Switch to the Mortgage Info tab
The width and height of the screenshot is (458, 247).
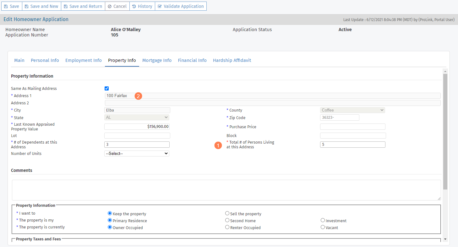coord(157,60)
